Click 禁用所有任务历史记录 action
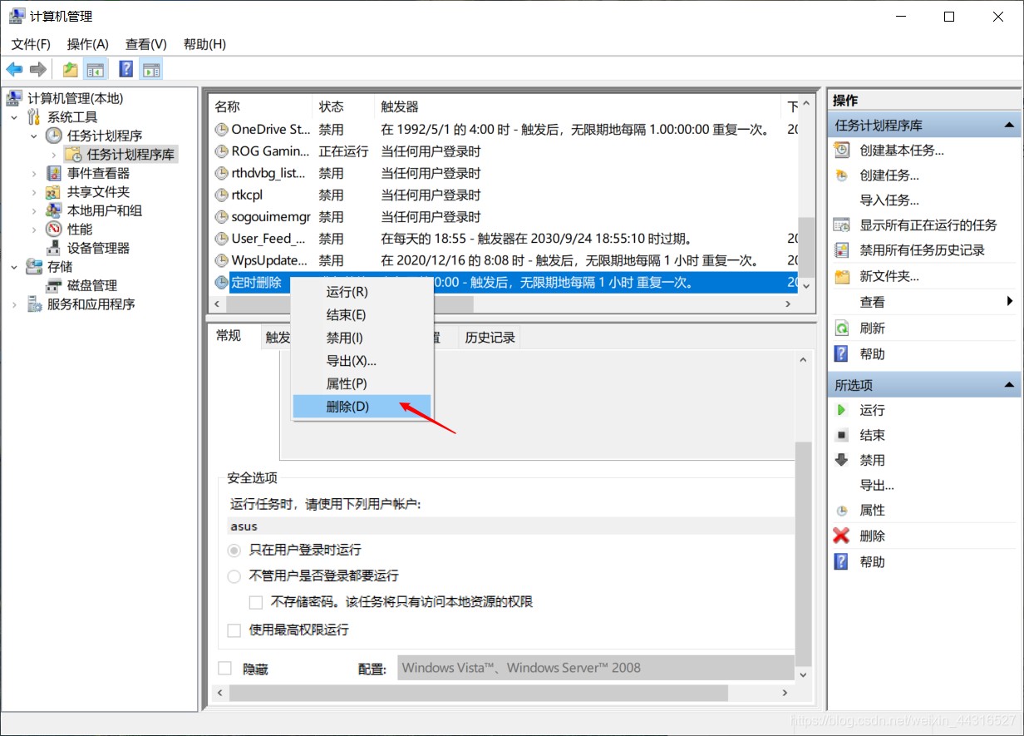Viewport: 1024px width, 736px height. (922, 250)
